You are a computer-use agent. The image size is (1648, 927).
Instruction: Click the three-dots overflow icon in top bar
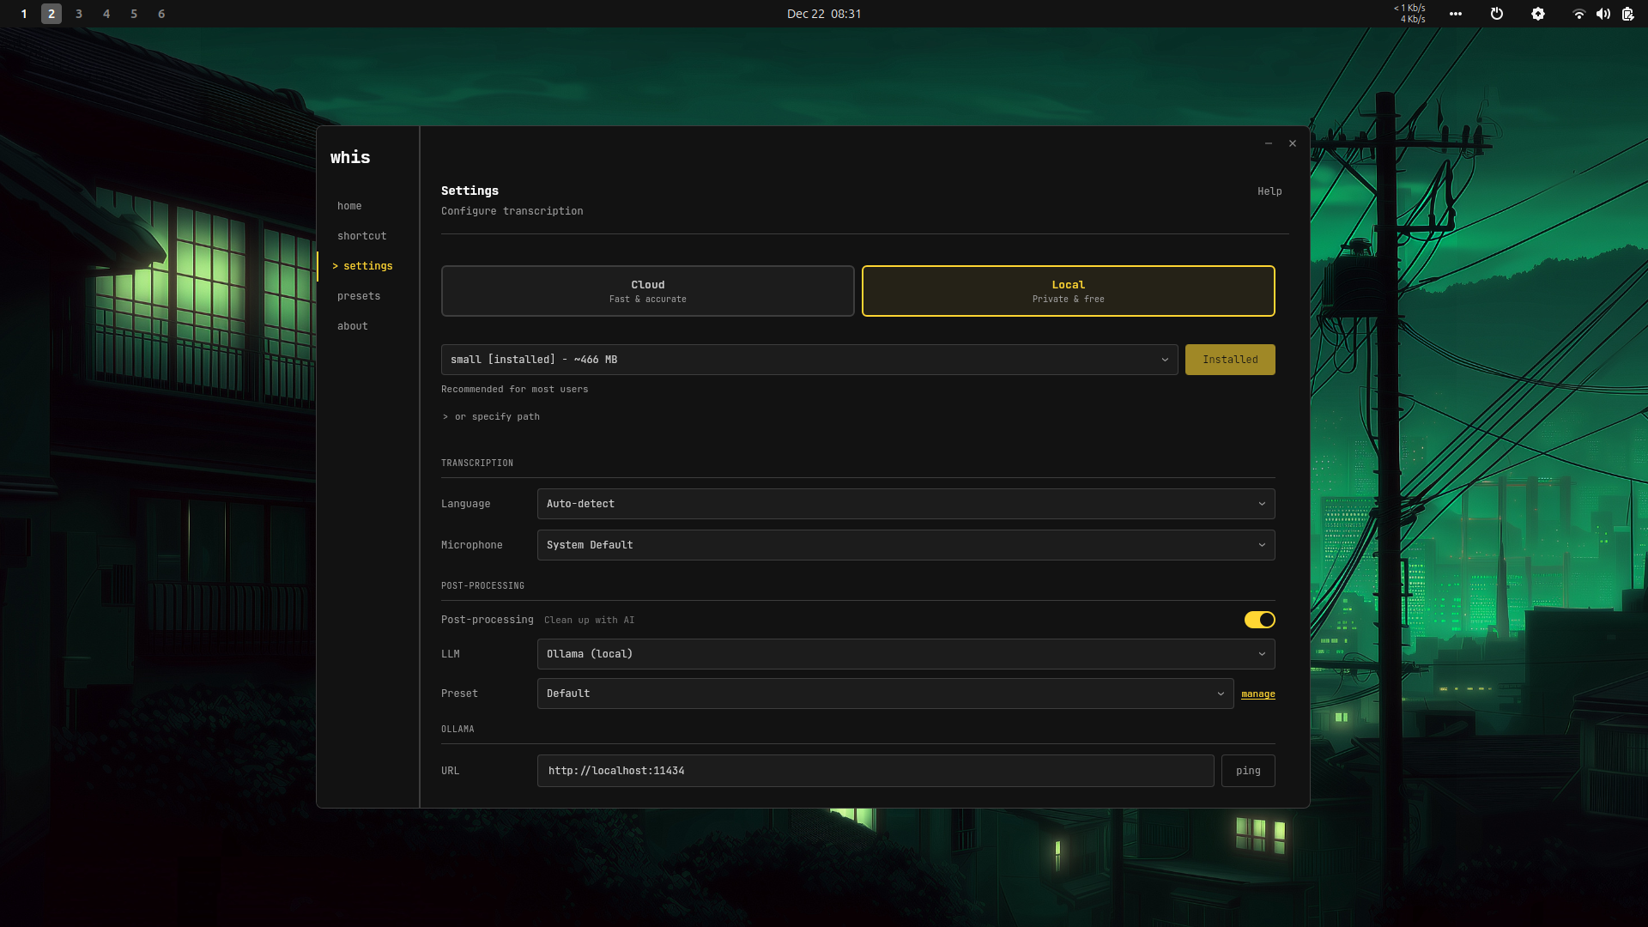point(1455,14)
